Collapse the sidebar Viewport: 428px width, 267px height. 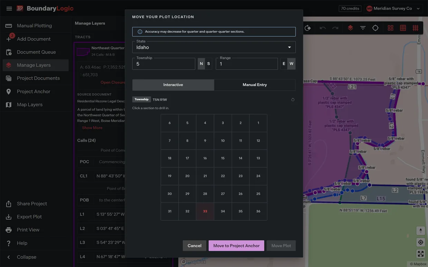point(36,257)
